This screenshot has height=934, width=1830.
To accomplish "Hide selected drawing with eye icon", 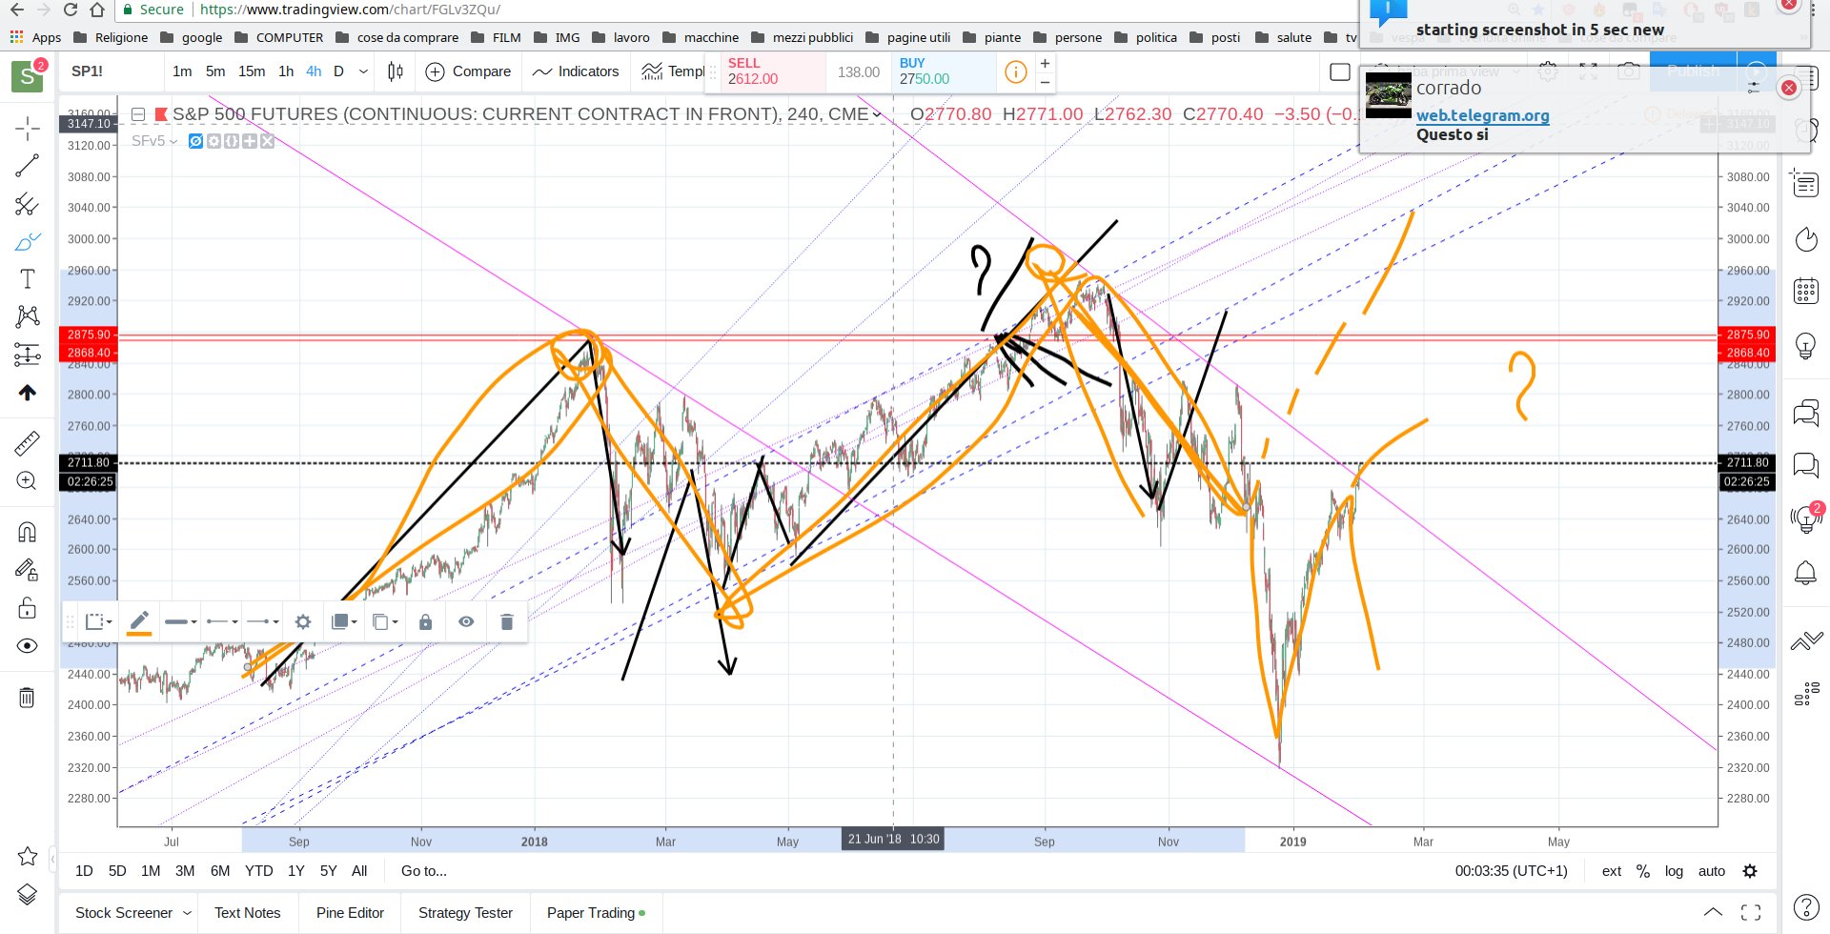I will [x=466, y=622].
